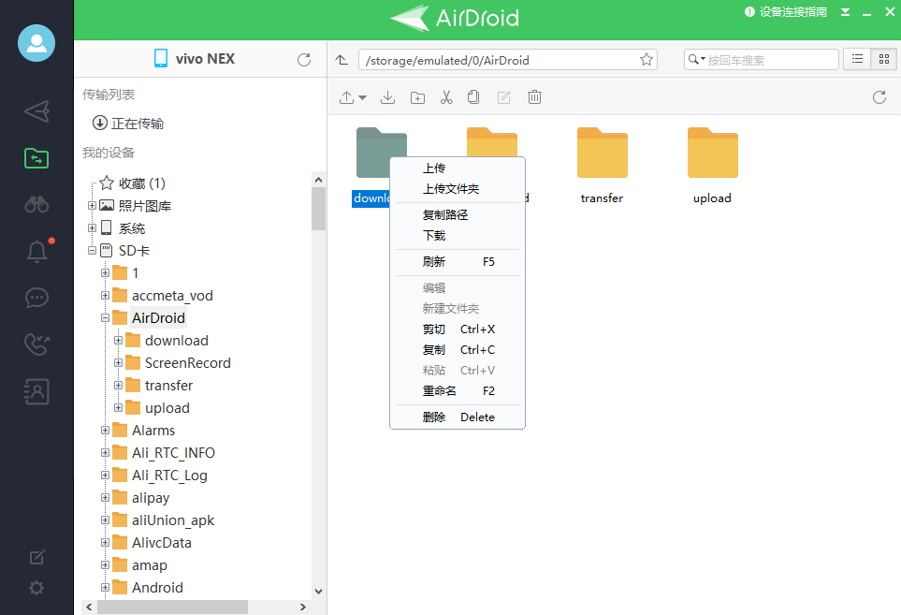Open the file transfer sidebar icon
901x615 pixels.
tap(36, 158)
